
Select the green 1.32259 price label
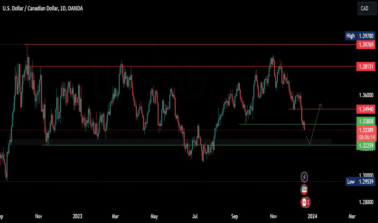pos(366,146)
